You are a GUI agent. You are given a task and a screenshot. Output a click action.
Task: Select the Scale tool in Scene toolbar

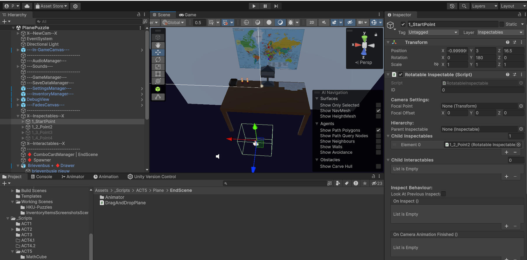point(158,67)
